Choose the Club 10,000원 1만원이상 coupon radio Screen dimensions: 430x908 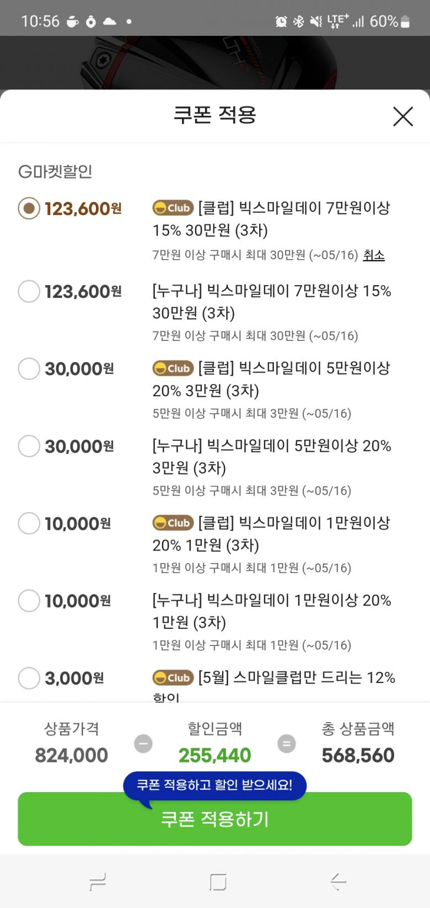[x=29, y=523]
